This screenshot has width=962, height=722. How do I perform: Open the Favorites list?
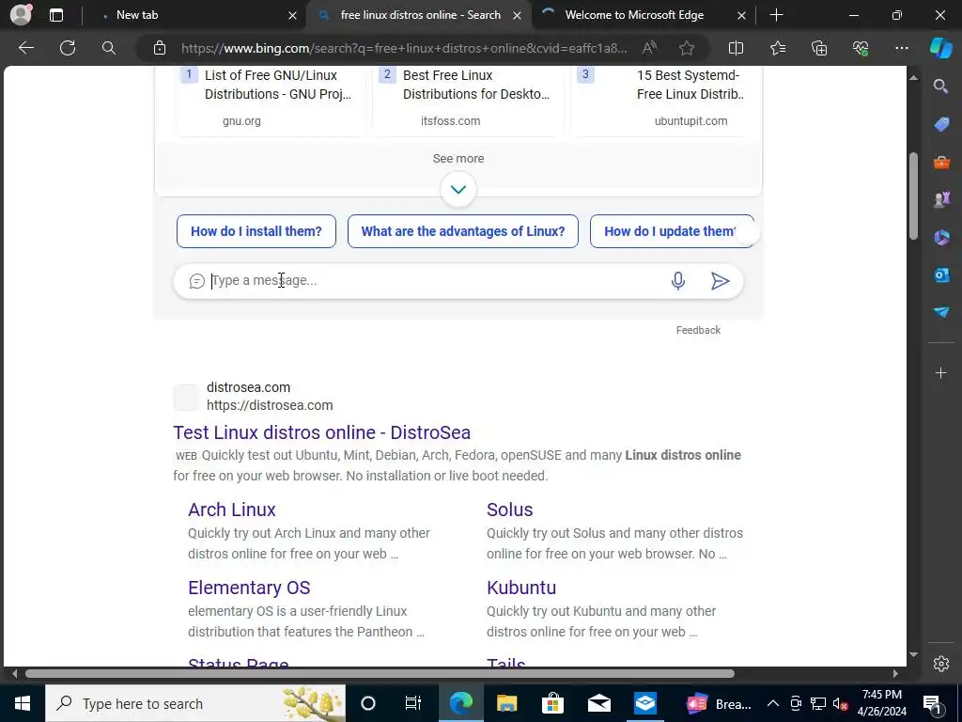[x=777, y=48]
